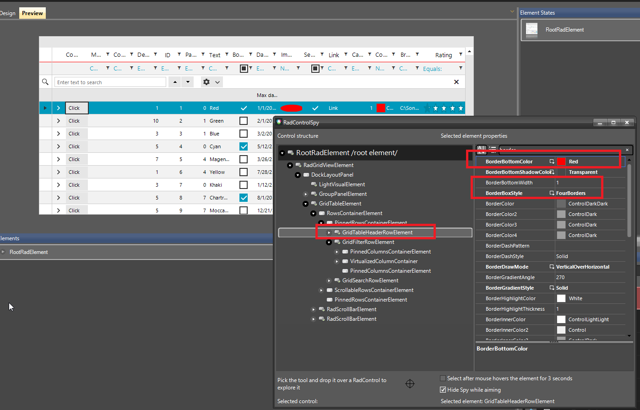The image size is (640, 410).
Task: Click the Red color swatch for BorderBottomColor
Action: [x=561, y=161]
